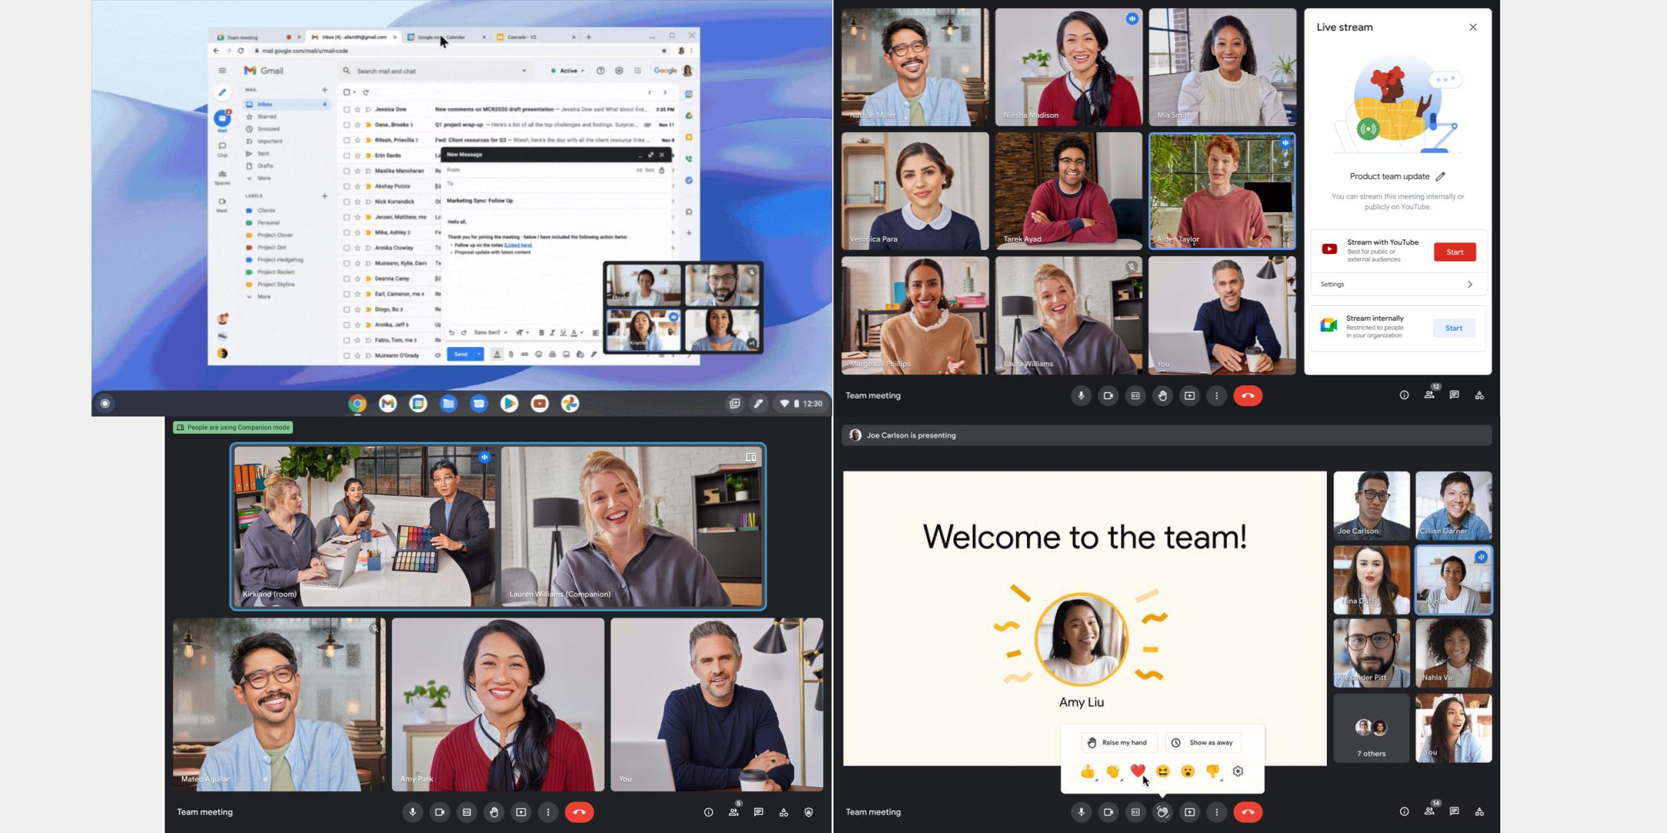Click the Raise my hand button
The width and height of the screenshot is (1667, 833).
(x=1118, y=742)
